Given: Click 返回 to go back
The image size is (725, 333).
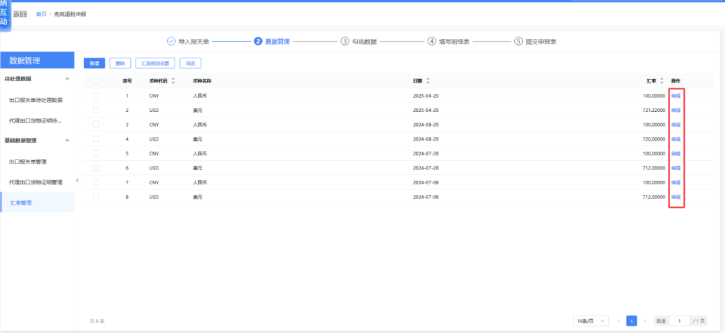Looking at the screenshot, I should point(20,14).
